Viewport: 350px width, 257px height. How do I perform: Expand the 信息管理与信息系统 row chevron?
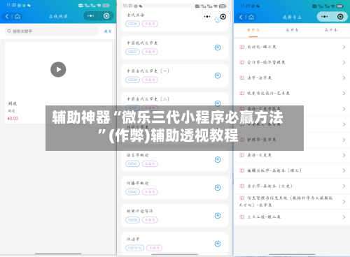coord(344,202)
